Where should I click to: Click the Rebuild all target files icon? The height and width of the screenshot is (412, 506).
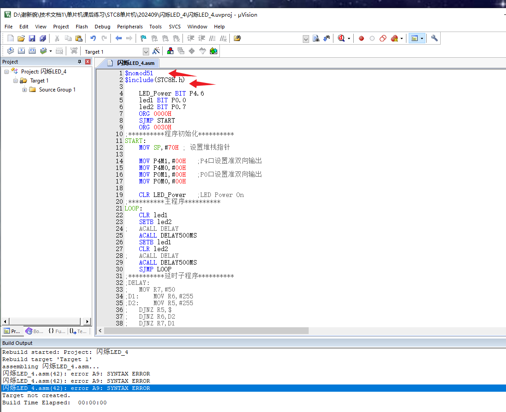click(32, 51)
